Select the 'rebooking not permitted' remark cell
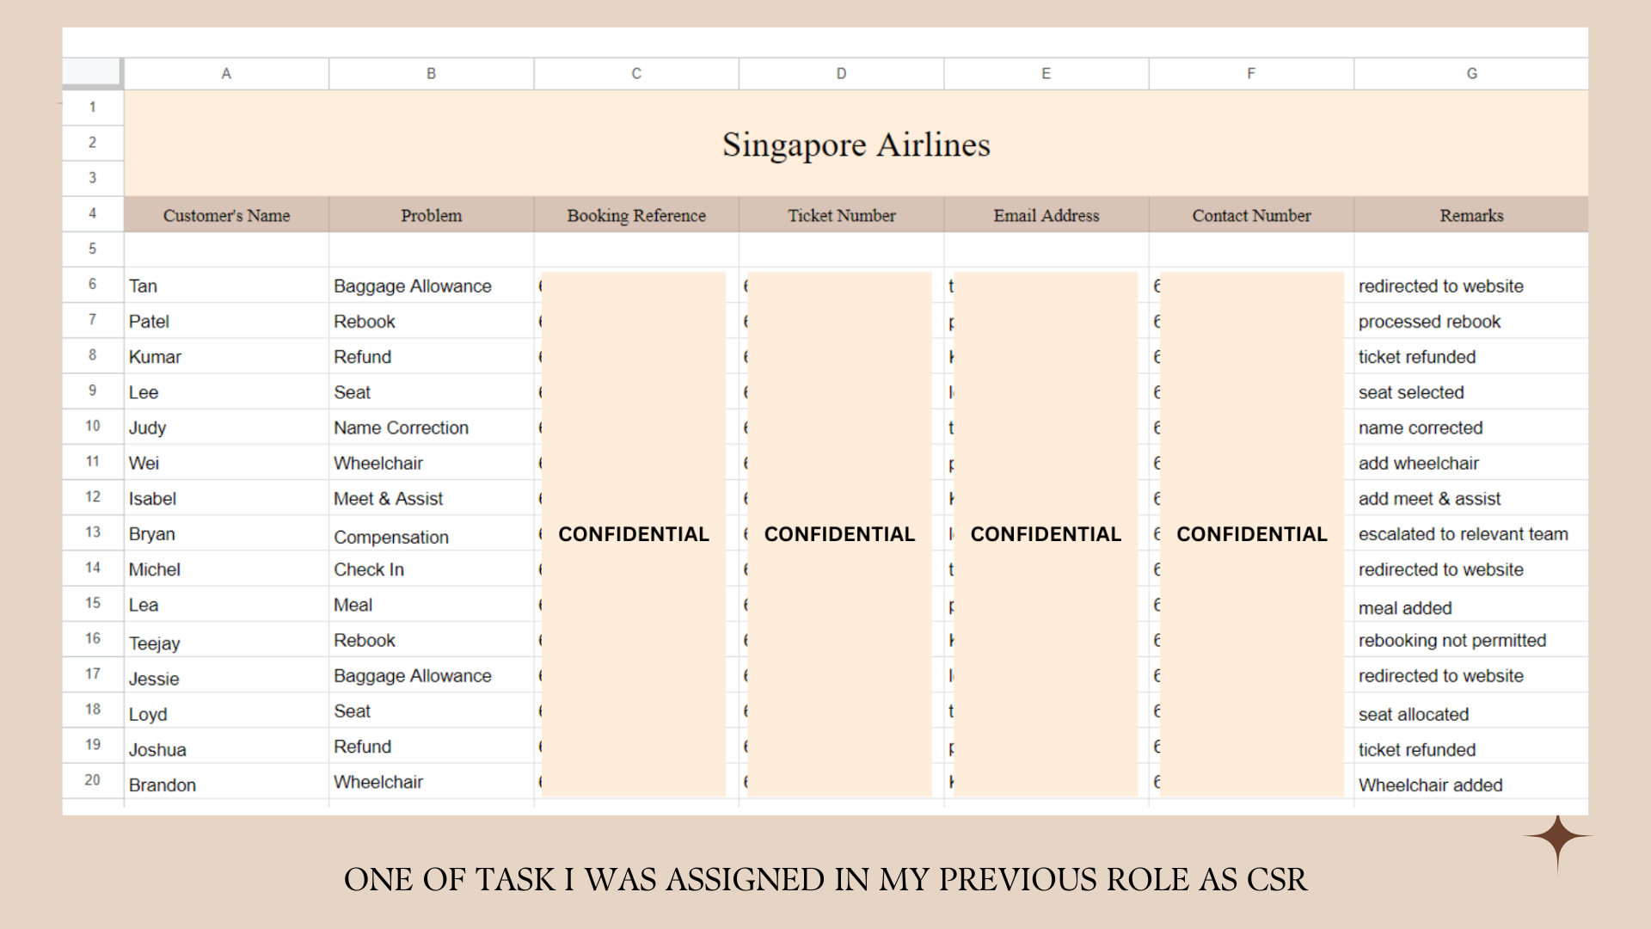Screen dimensions: 1651x929 [1452, 641]
